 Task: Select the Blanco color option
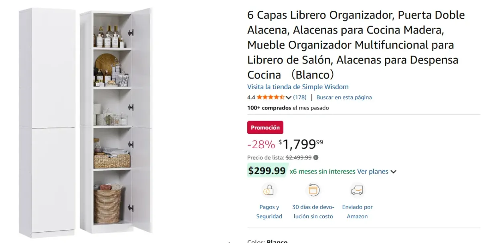coord(278,241)
